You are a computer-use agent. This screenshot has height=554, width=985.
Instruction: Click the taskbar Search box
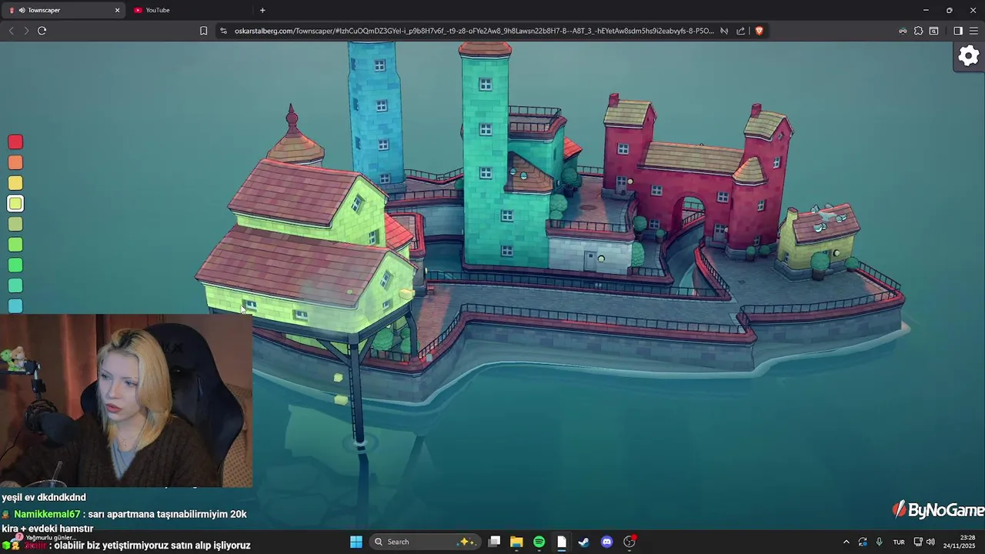tap(425, 542)
